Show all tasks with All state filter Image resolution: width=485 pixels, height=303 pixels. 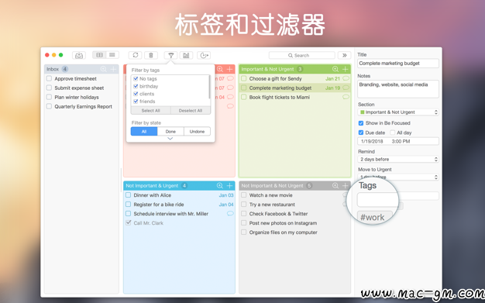144,132
